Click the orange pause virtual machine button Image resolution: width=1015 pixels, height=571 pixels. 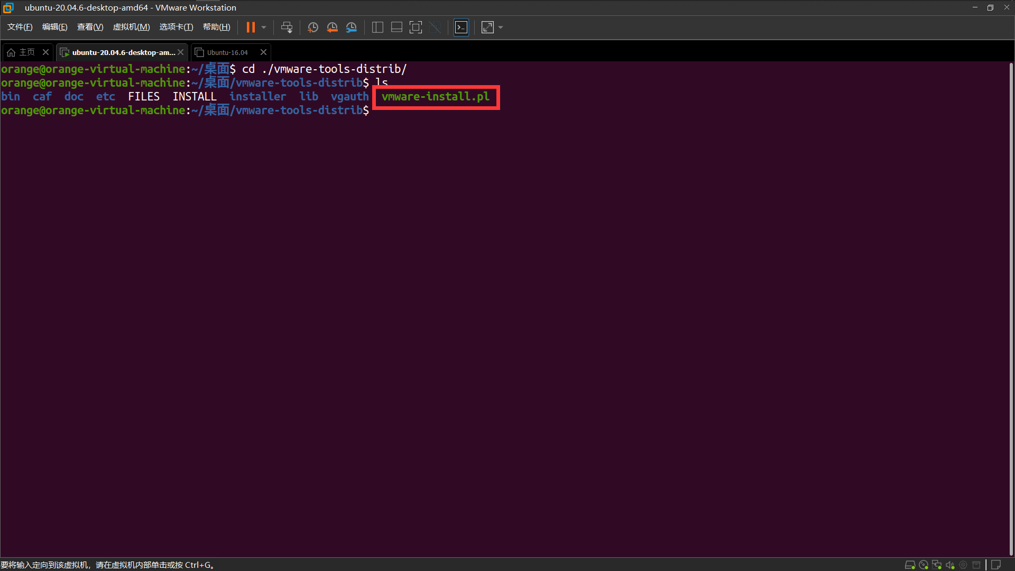(x=251, y=27)
